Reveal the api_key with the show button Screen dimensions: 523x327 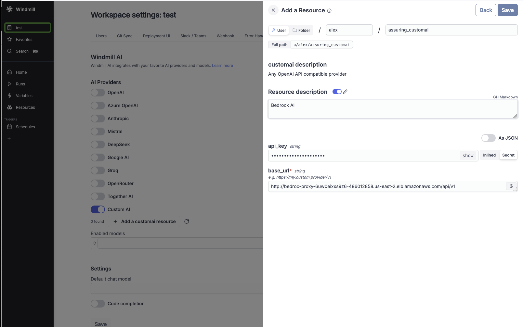(468, 156)
